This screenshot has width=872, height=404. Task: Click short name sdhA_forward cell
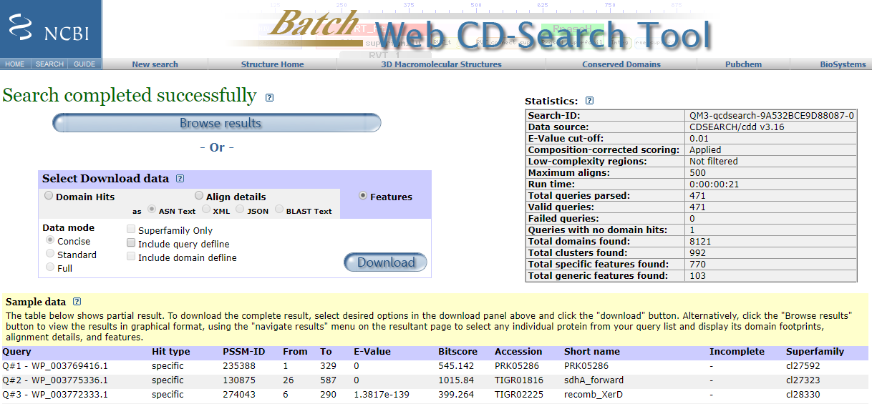pyautogui.click(x=594, y=380)
